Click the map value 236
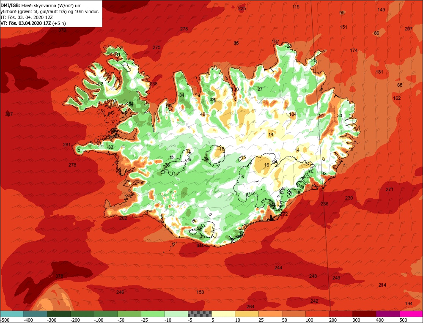Screen dimensions: 423x323 (x=324, y=204)
